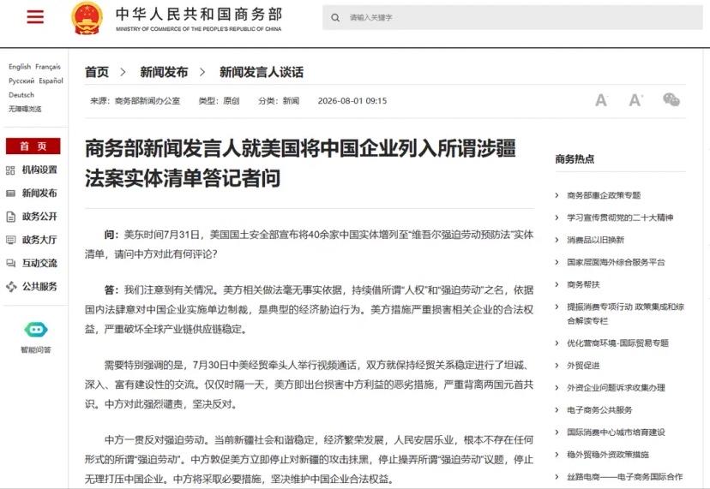
Task: Open 稳外贸稳外资政策措施 link
Action: coord(608,454)
